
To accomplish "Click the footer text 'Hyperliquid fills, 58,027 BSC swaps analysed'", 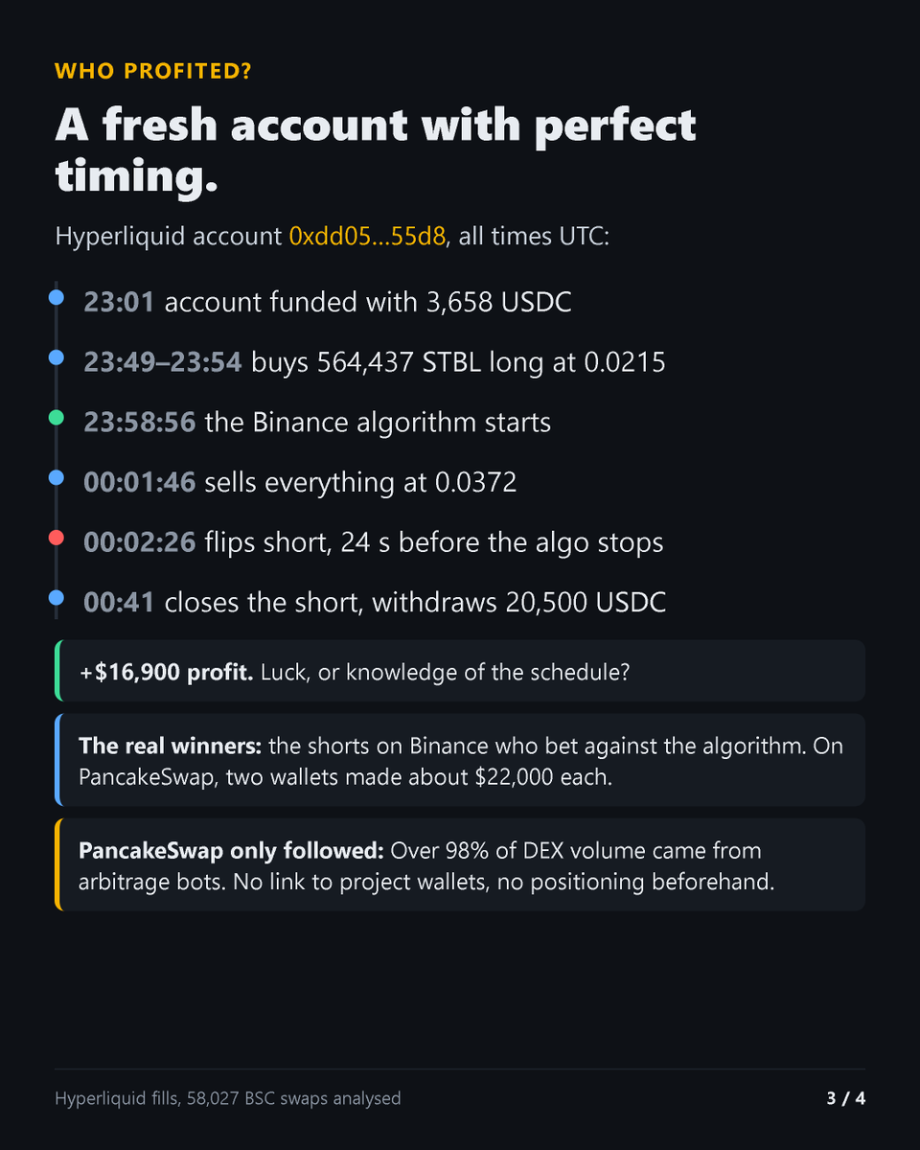I will tap(228, 1098).
